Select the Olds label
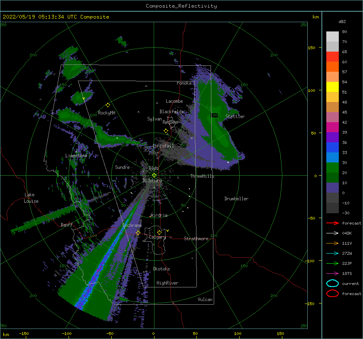Image resolution: width=363 pixels, height=339 pixels. (154, 168)
